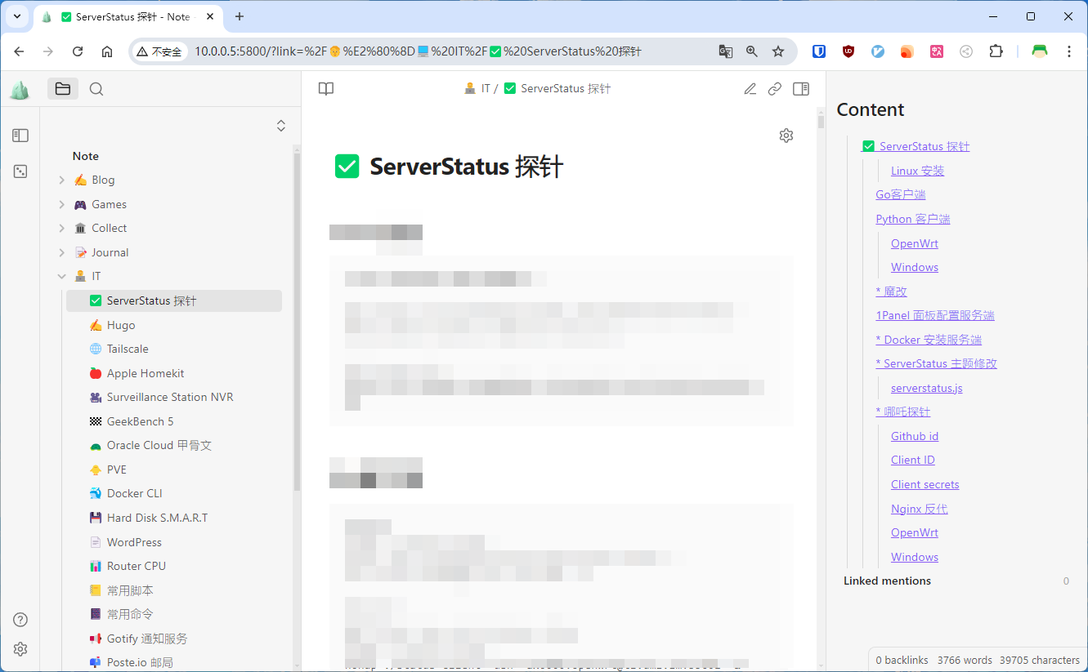Expand the Linked mentions section

tap(887, 581)
